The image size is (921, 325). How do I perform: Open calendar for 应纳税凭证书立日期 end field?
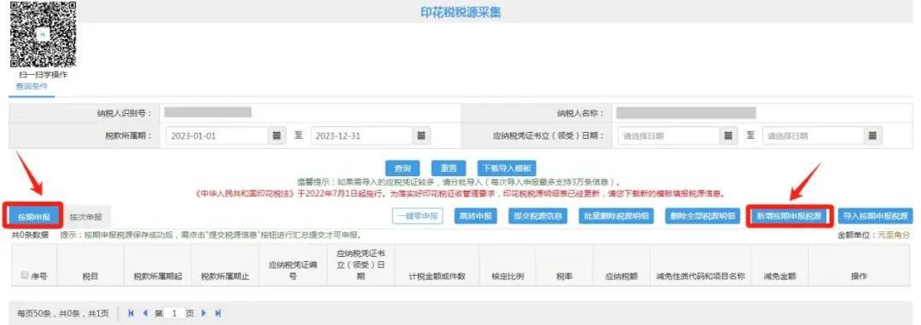pos(873,136)
